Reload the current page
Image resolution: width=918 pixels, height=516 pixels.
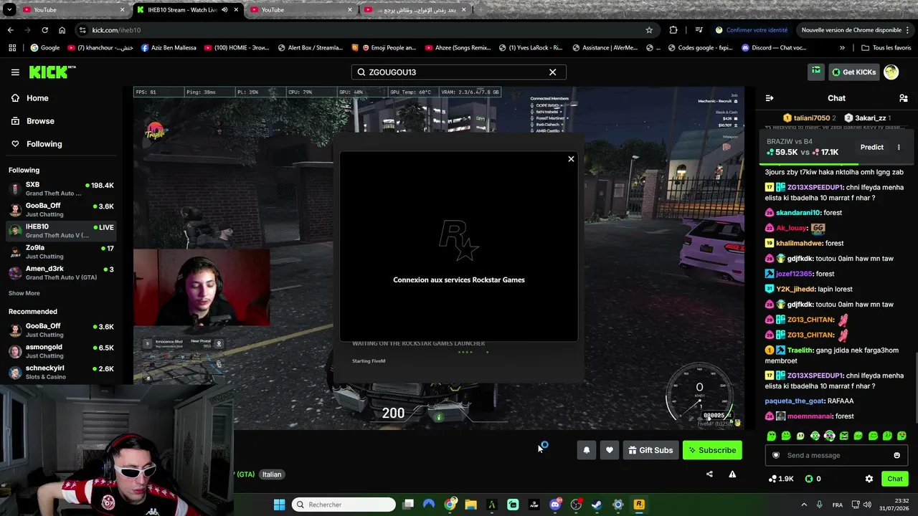click(x=44, y=30)
